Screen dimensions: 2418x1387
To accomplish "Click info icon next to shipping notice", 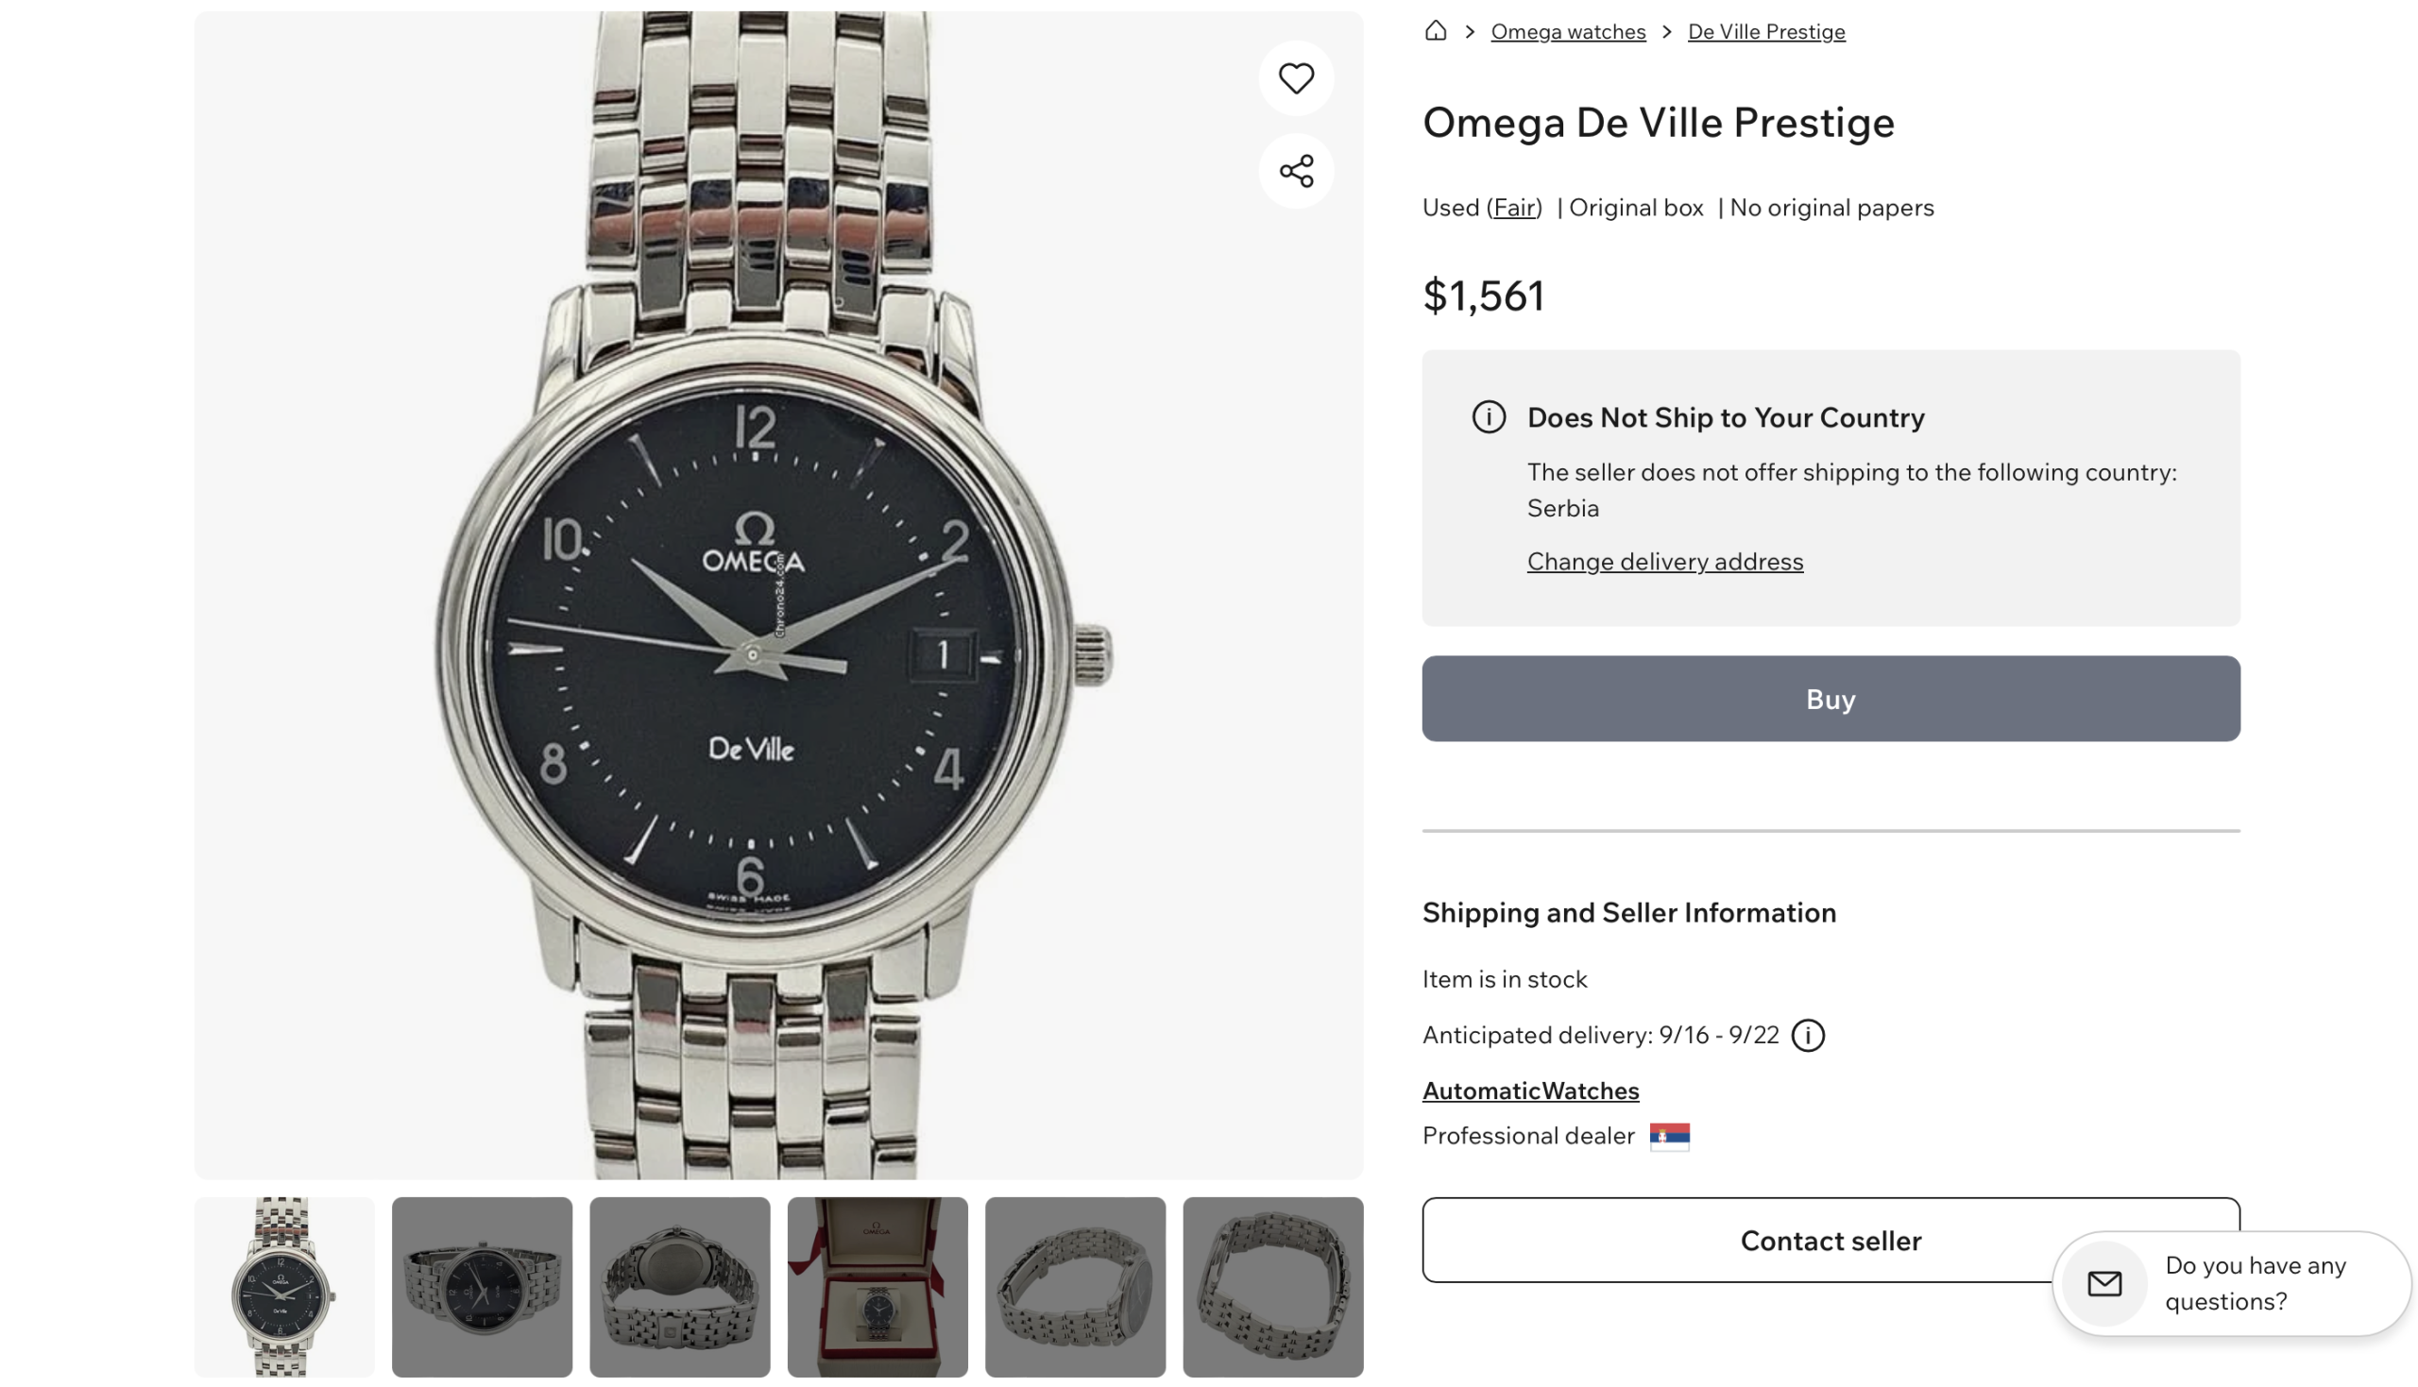I will [x=1489, y=417].
